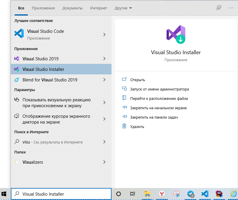
Task: Click the Narrator cursor display settings icon
Action: pyautogui.click(x=17, y=116)
